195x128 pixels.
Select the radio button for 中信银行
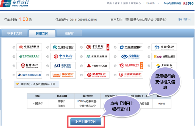[48, 57]
